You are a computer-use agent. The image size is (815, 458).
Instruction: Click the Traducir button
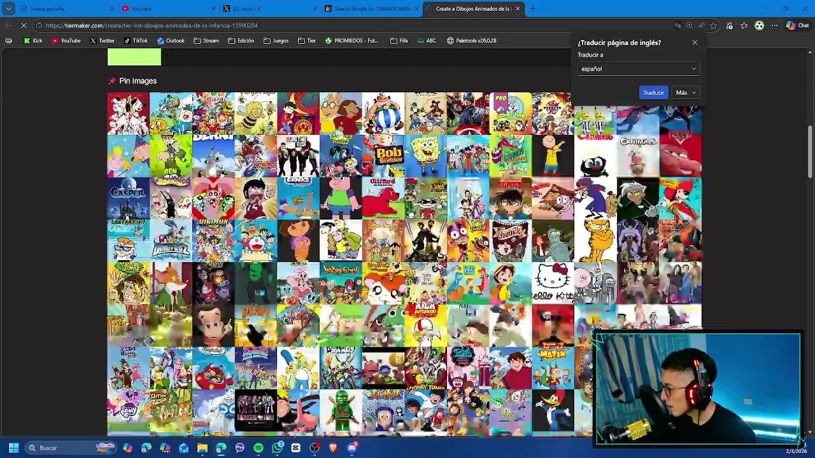(653, 93)
